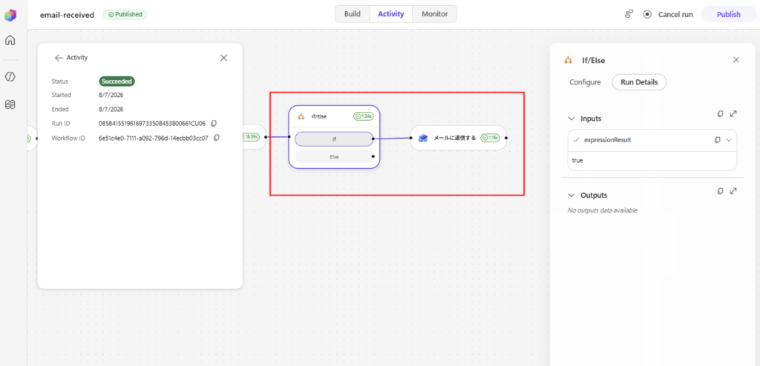The height and width of the screenshot is (366, 760).
Task: Click the icon left of Cancel run
Action: [629, 14]
